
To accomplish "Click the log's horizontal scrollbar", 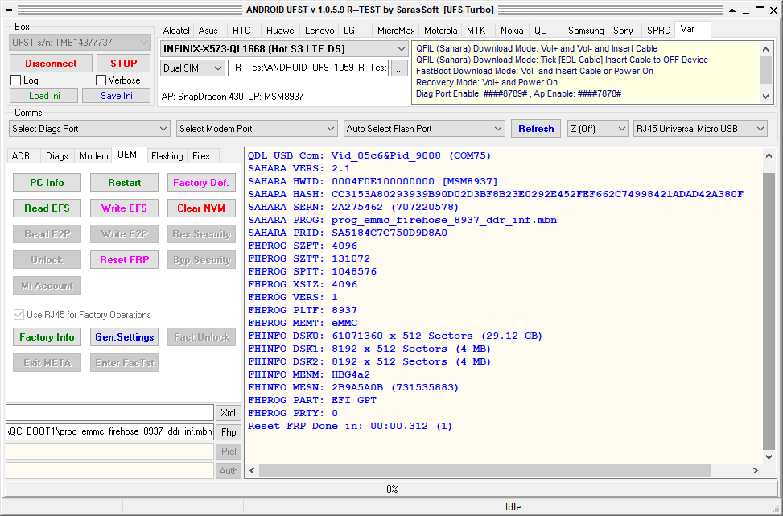I will [484, 471].
